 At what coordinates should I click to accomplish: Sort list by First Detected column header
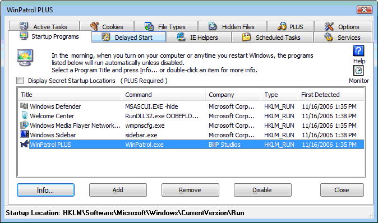click(x=331, y=95)
